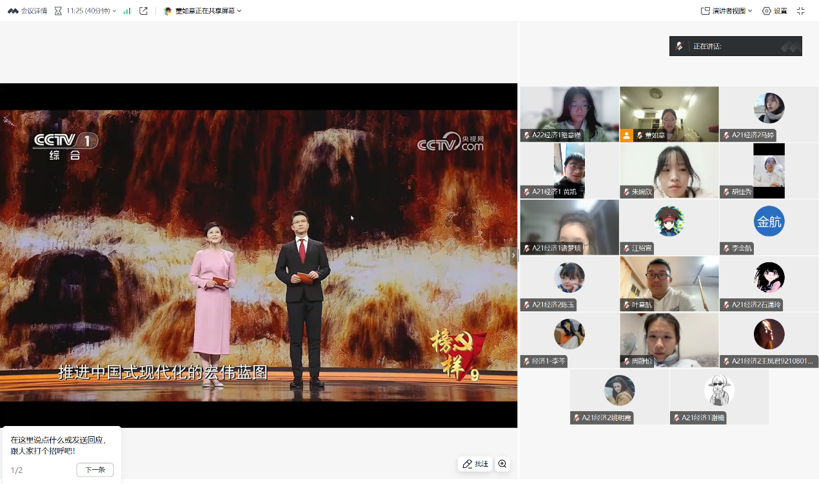Expand 董如意正在共享屏幕 dropdown
This screenshot has width=819, height=484.
pos(203,11)
